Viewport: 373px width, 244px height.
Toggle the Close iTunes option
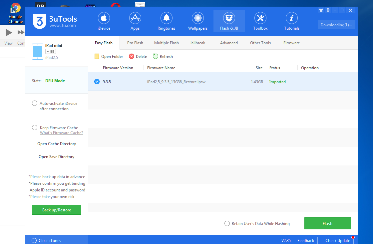34,240
